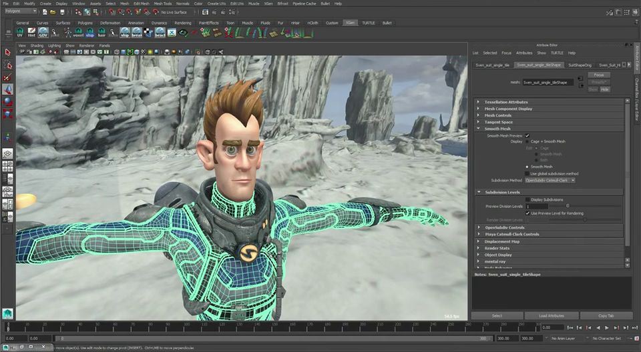Image resolution: width=641 pixels, height=352 pixels.
Task: Select the Cage + Smooth Mesh radio option
Action: [x=527, y=141]
